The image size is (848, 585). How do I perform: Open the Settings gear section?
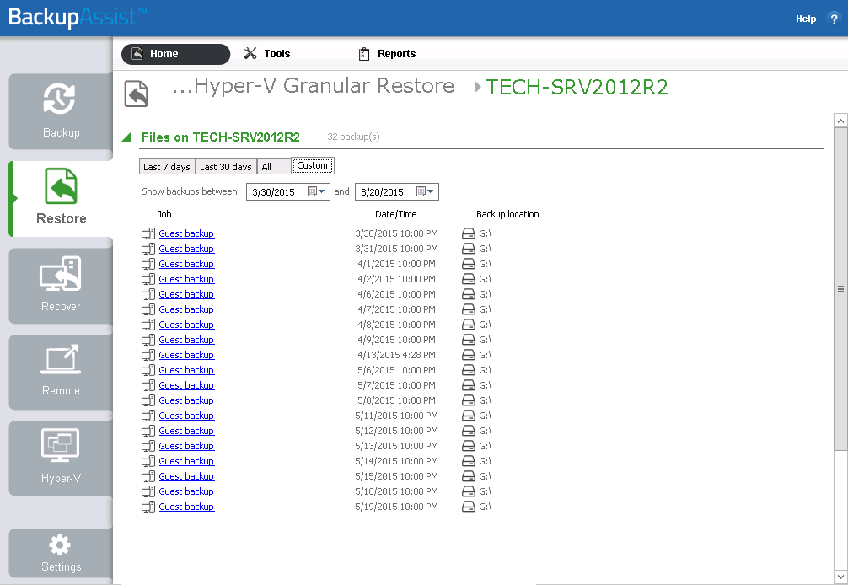coord(61,553)
